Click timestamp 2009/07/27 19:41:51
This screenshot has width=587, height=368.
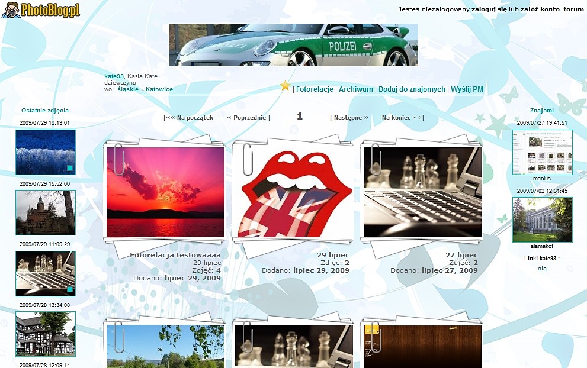[542, 122]
